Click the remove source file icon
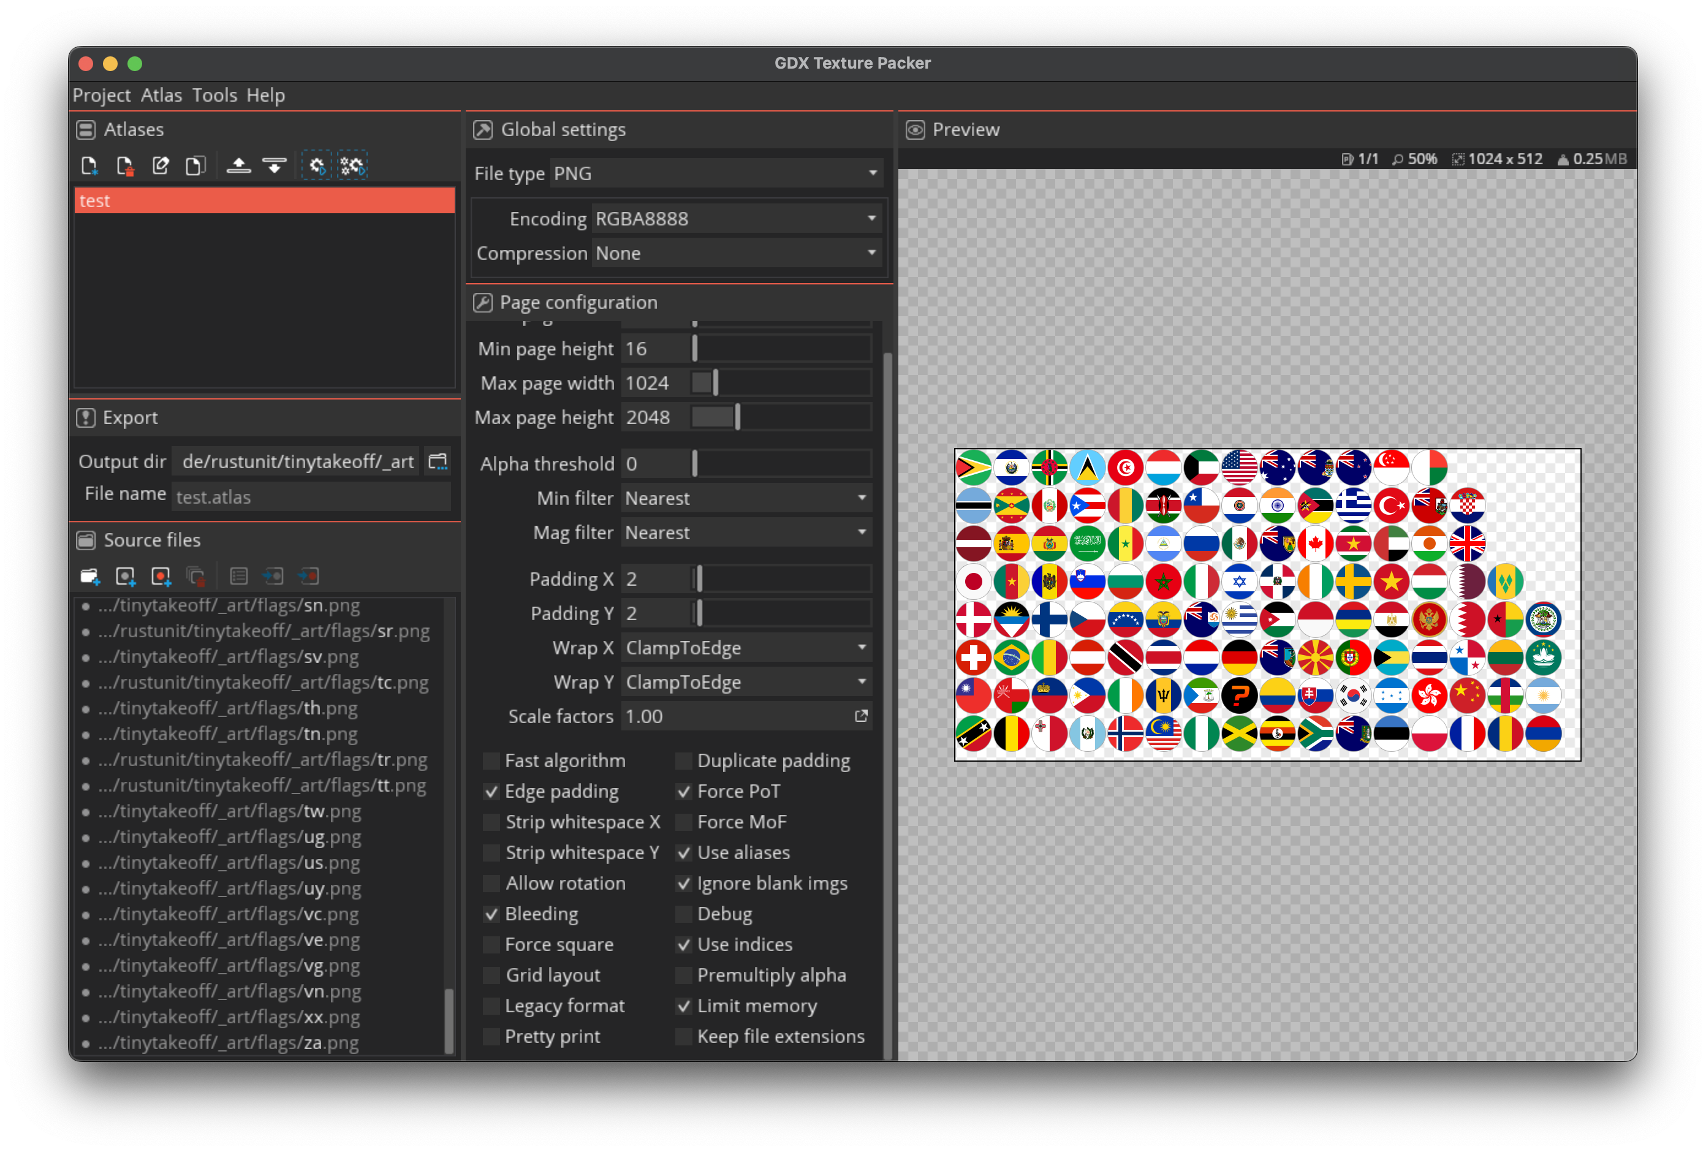 [197, 575]
